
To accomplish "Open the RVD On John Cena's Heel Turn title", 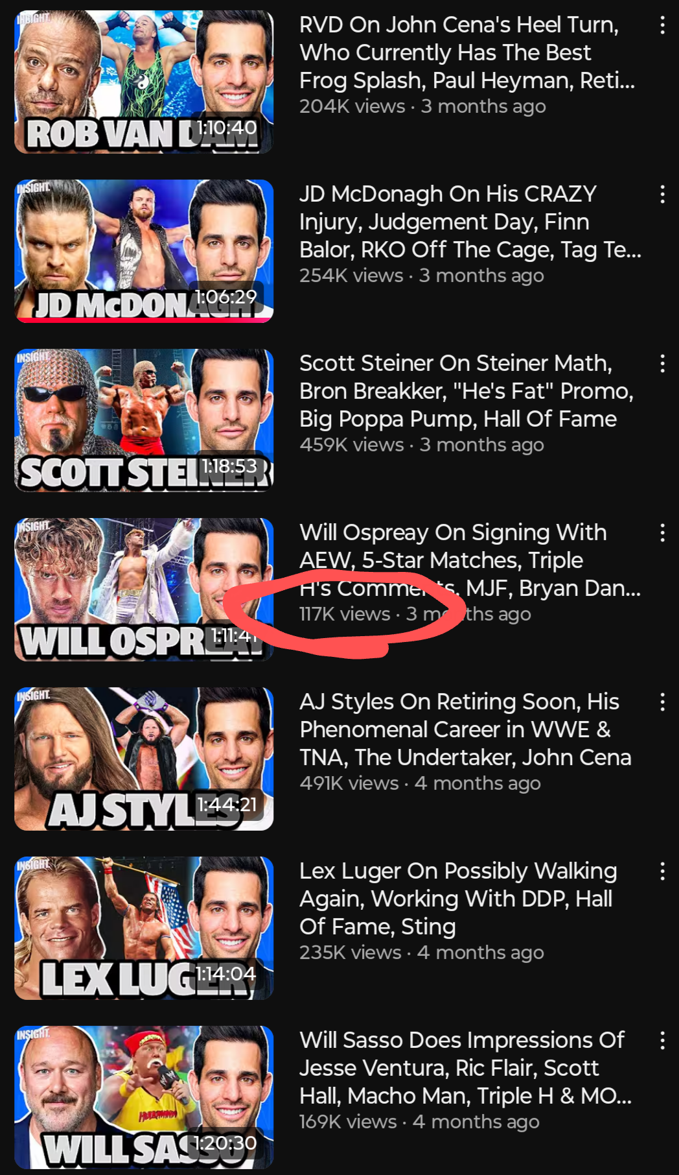I will point(467,53).
